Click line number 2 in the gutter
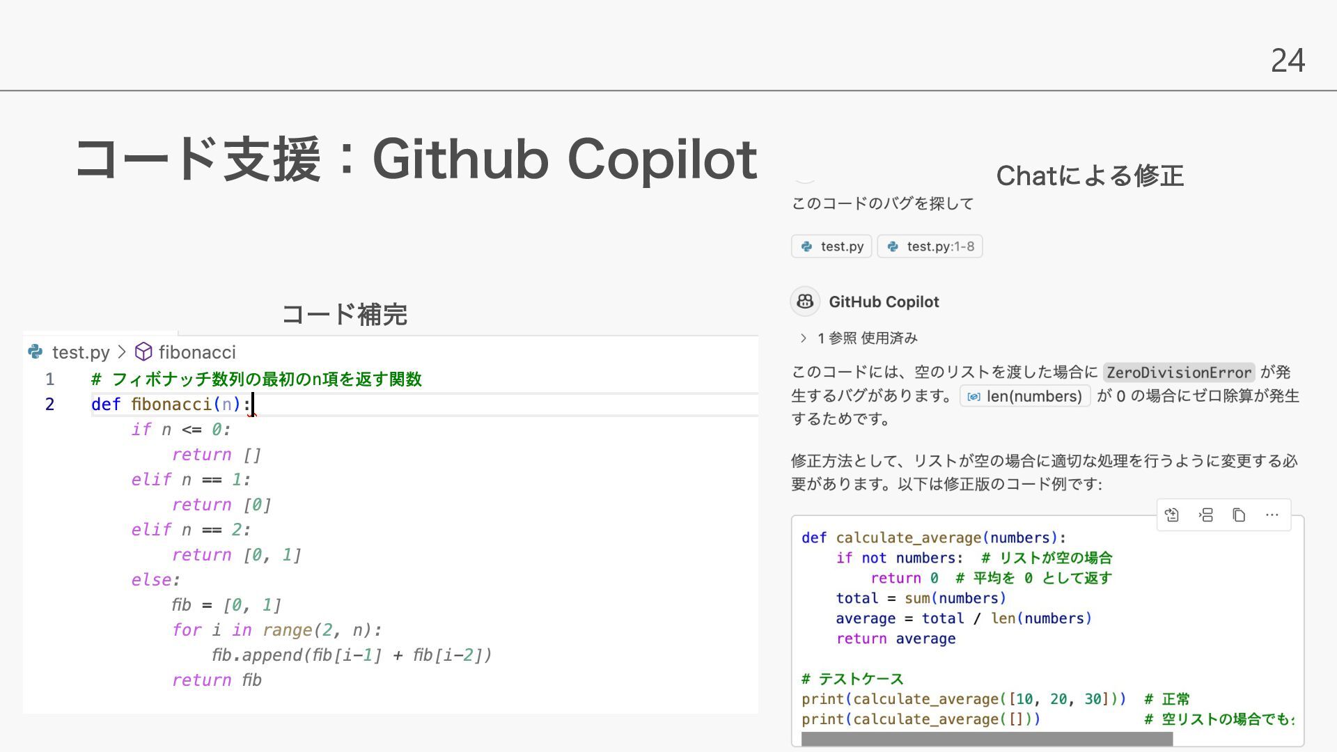The height and width of the screenshot is (752, 1337). (49, 405)
